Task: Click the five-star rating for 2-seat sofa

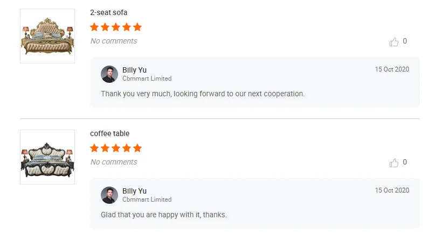Action: point(116,27)
